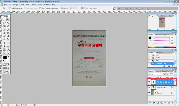
Task: Toggle lock transparent pixels in Layers panel
Action: coord(154,77)
